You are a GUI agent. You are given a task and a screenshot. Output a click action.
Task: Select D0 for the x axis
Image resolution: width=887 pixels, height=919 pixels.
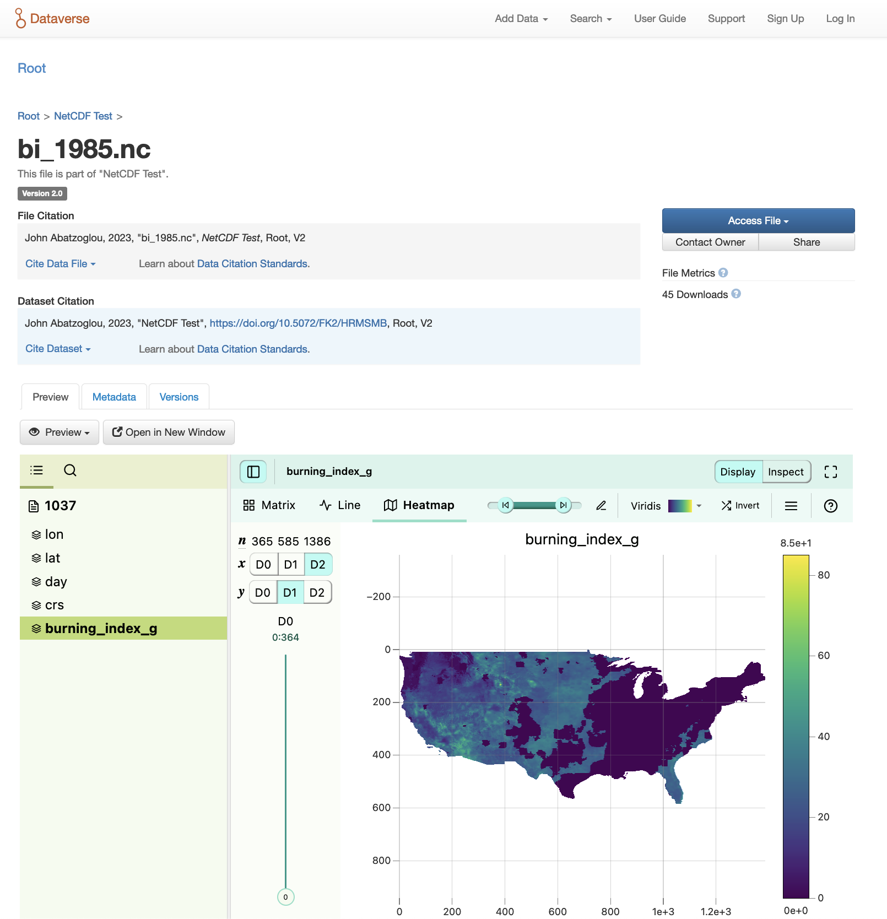(x=263, y=565)
